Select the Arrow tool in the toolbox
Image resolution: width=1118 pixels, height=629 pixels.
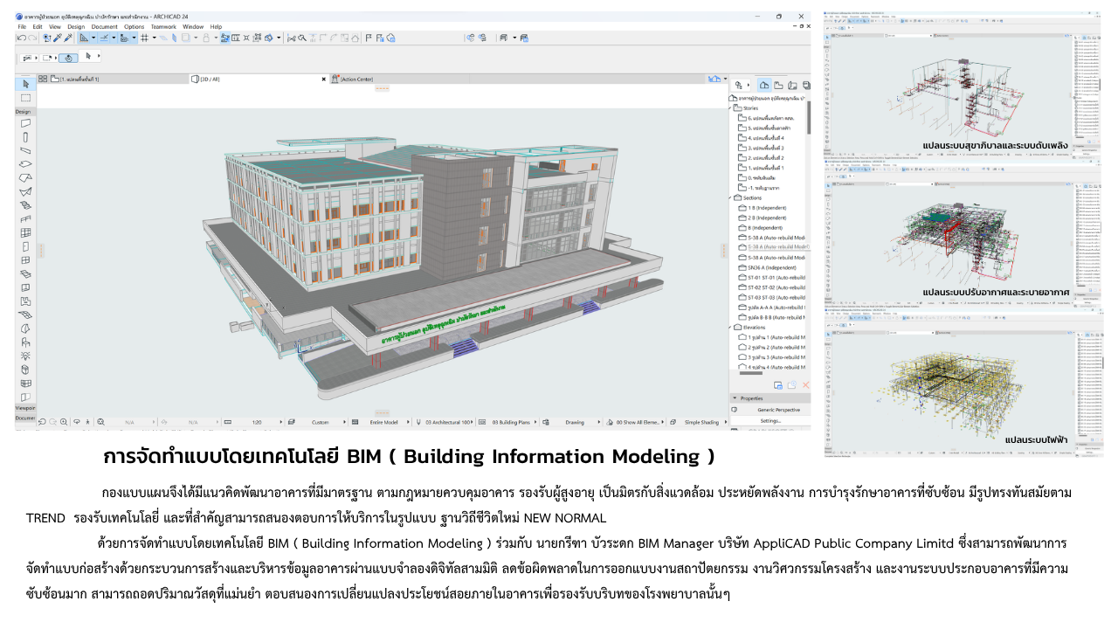point(25,83)
